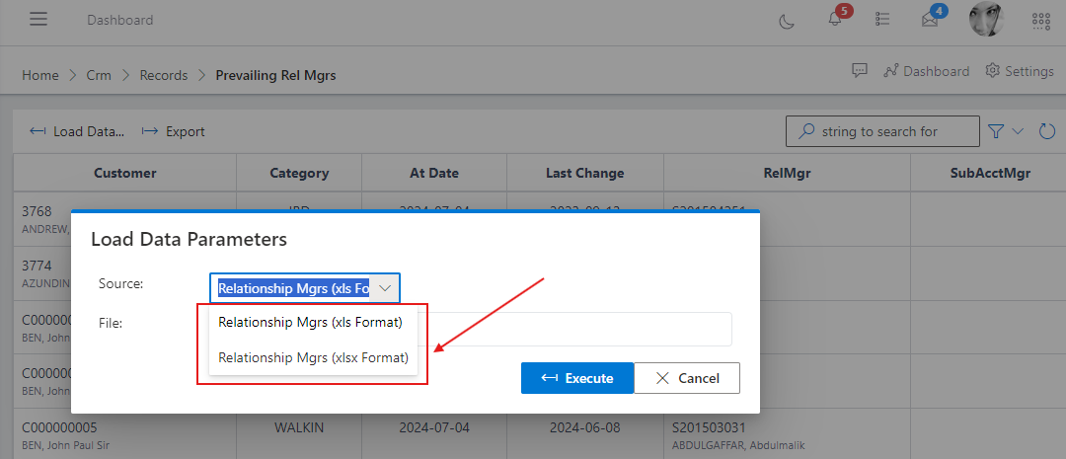Click the Prevailing Rel Mgrs breadcrumb
Screen dimensions: 1066x459
pos(275,75)
